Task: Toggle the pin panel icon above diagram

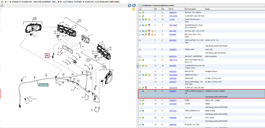Action: [x=2, y=5]
